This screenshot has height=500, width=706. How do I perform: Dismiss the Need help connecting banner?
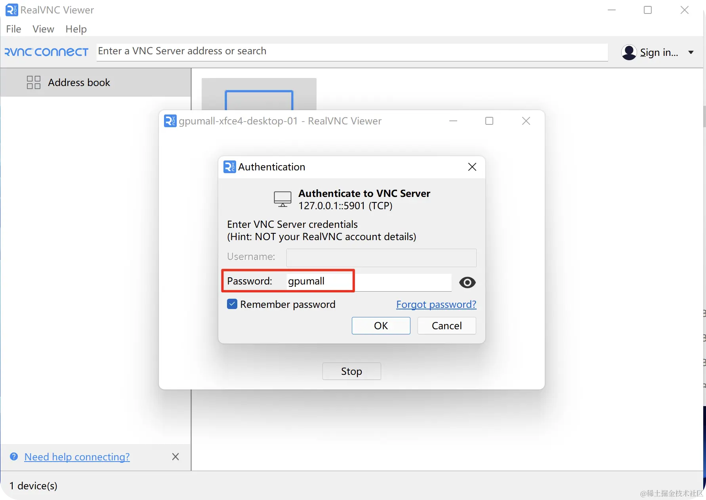176,457
